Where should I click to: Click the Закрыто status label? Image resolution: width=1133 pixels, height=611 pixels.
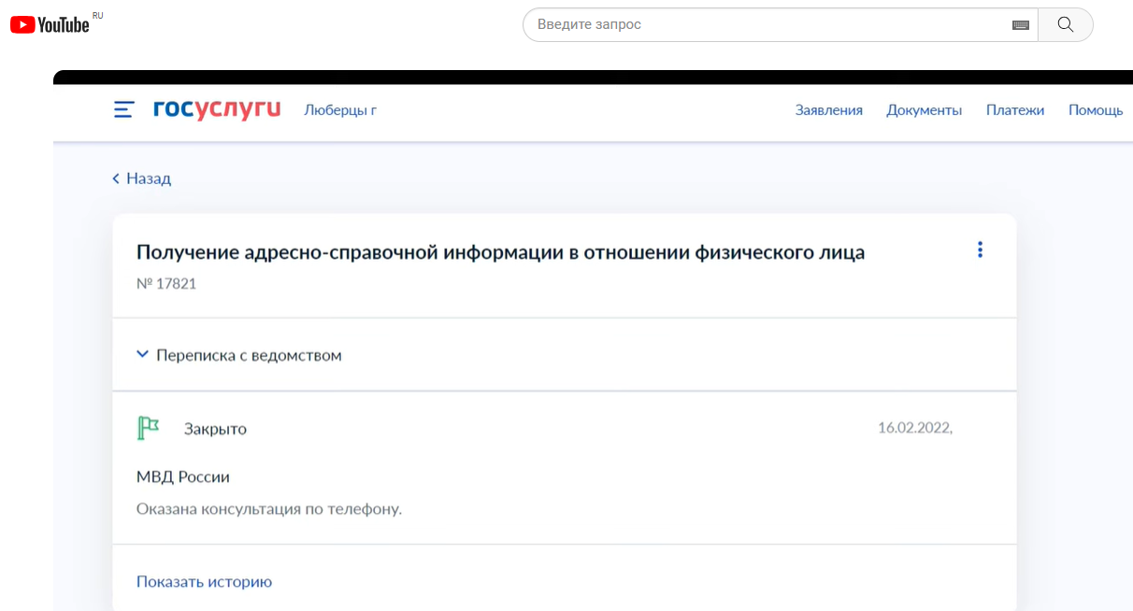click(215, 429)
